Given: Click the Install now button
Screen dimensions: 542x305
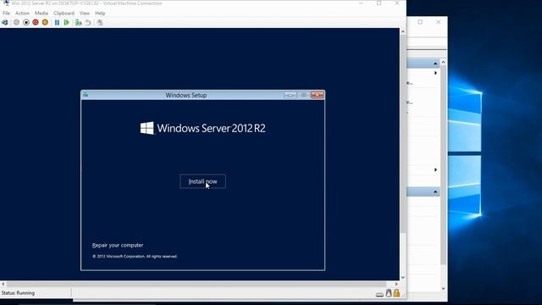Looking at the screenshot, I should (x=202, y=181).
